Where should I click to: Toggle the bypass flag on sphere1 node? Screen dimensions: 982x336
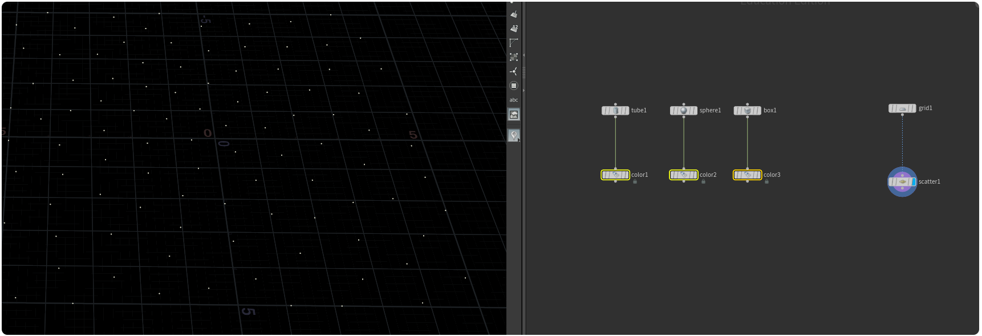[x=672, y=111]
